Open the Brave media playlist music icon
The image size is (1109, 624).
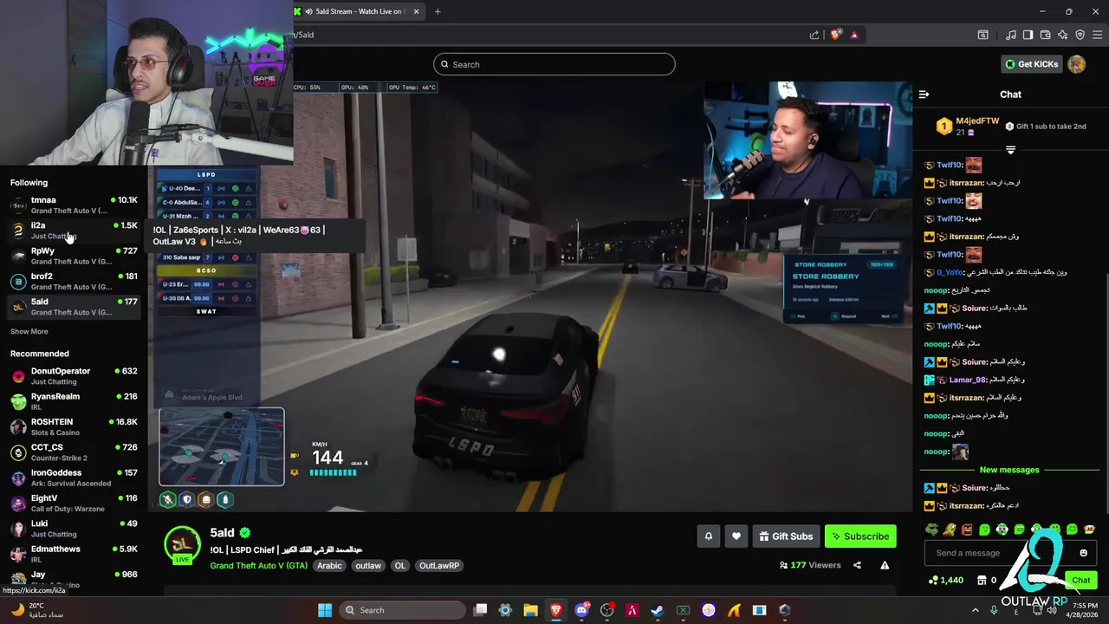tap(1010, 35)
